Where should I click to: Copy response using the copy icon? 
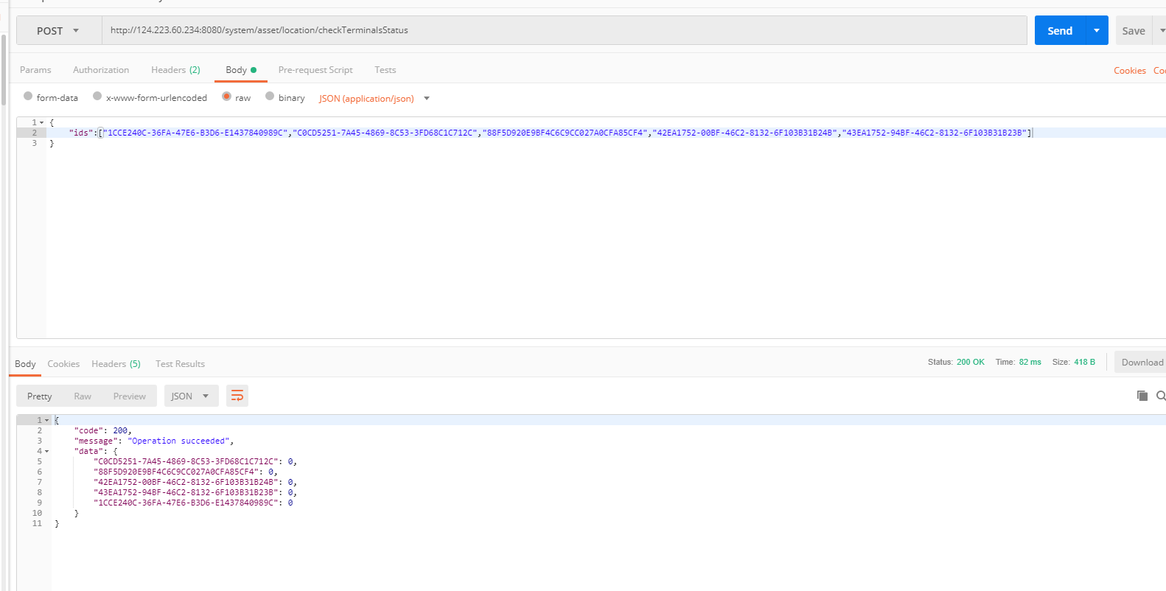click(x=1142, y=396)
